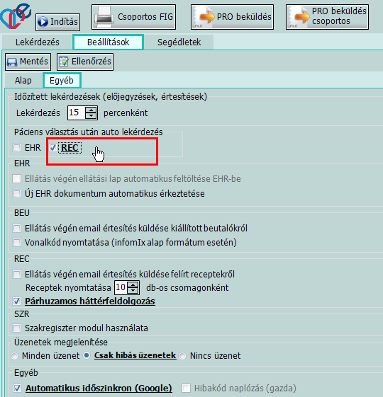Screen dimensions: 383x397
Task: Click the Indítás play icon button
Action: [58, 22]
